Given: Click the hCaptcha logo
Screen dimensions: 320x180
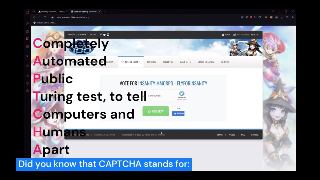Looking at the screenshot, I should click(182, 93).
